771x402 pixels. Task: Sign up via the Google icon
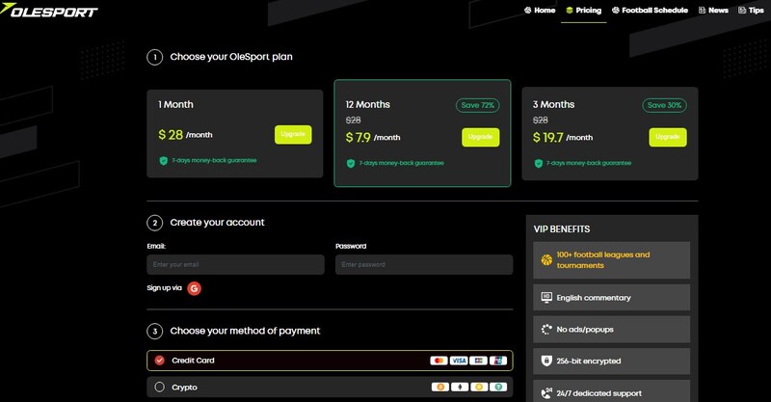coord(194,287)
